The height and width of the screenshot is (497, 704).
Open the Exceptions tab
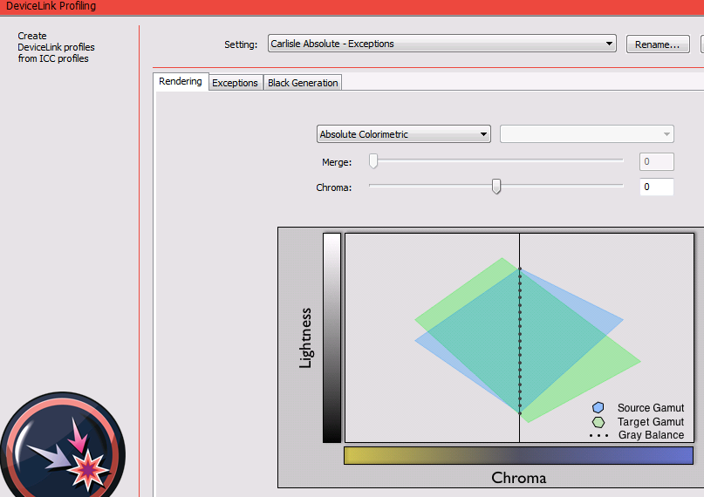point(236,83)
